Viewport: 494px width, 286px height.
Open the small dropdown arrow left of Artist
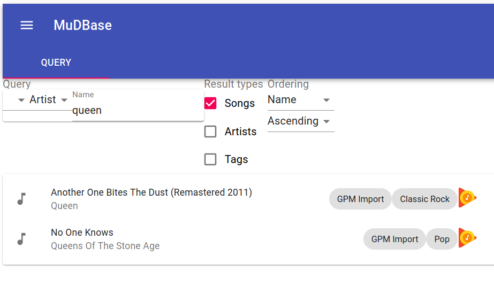21,101
